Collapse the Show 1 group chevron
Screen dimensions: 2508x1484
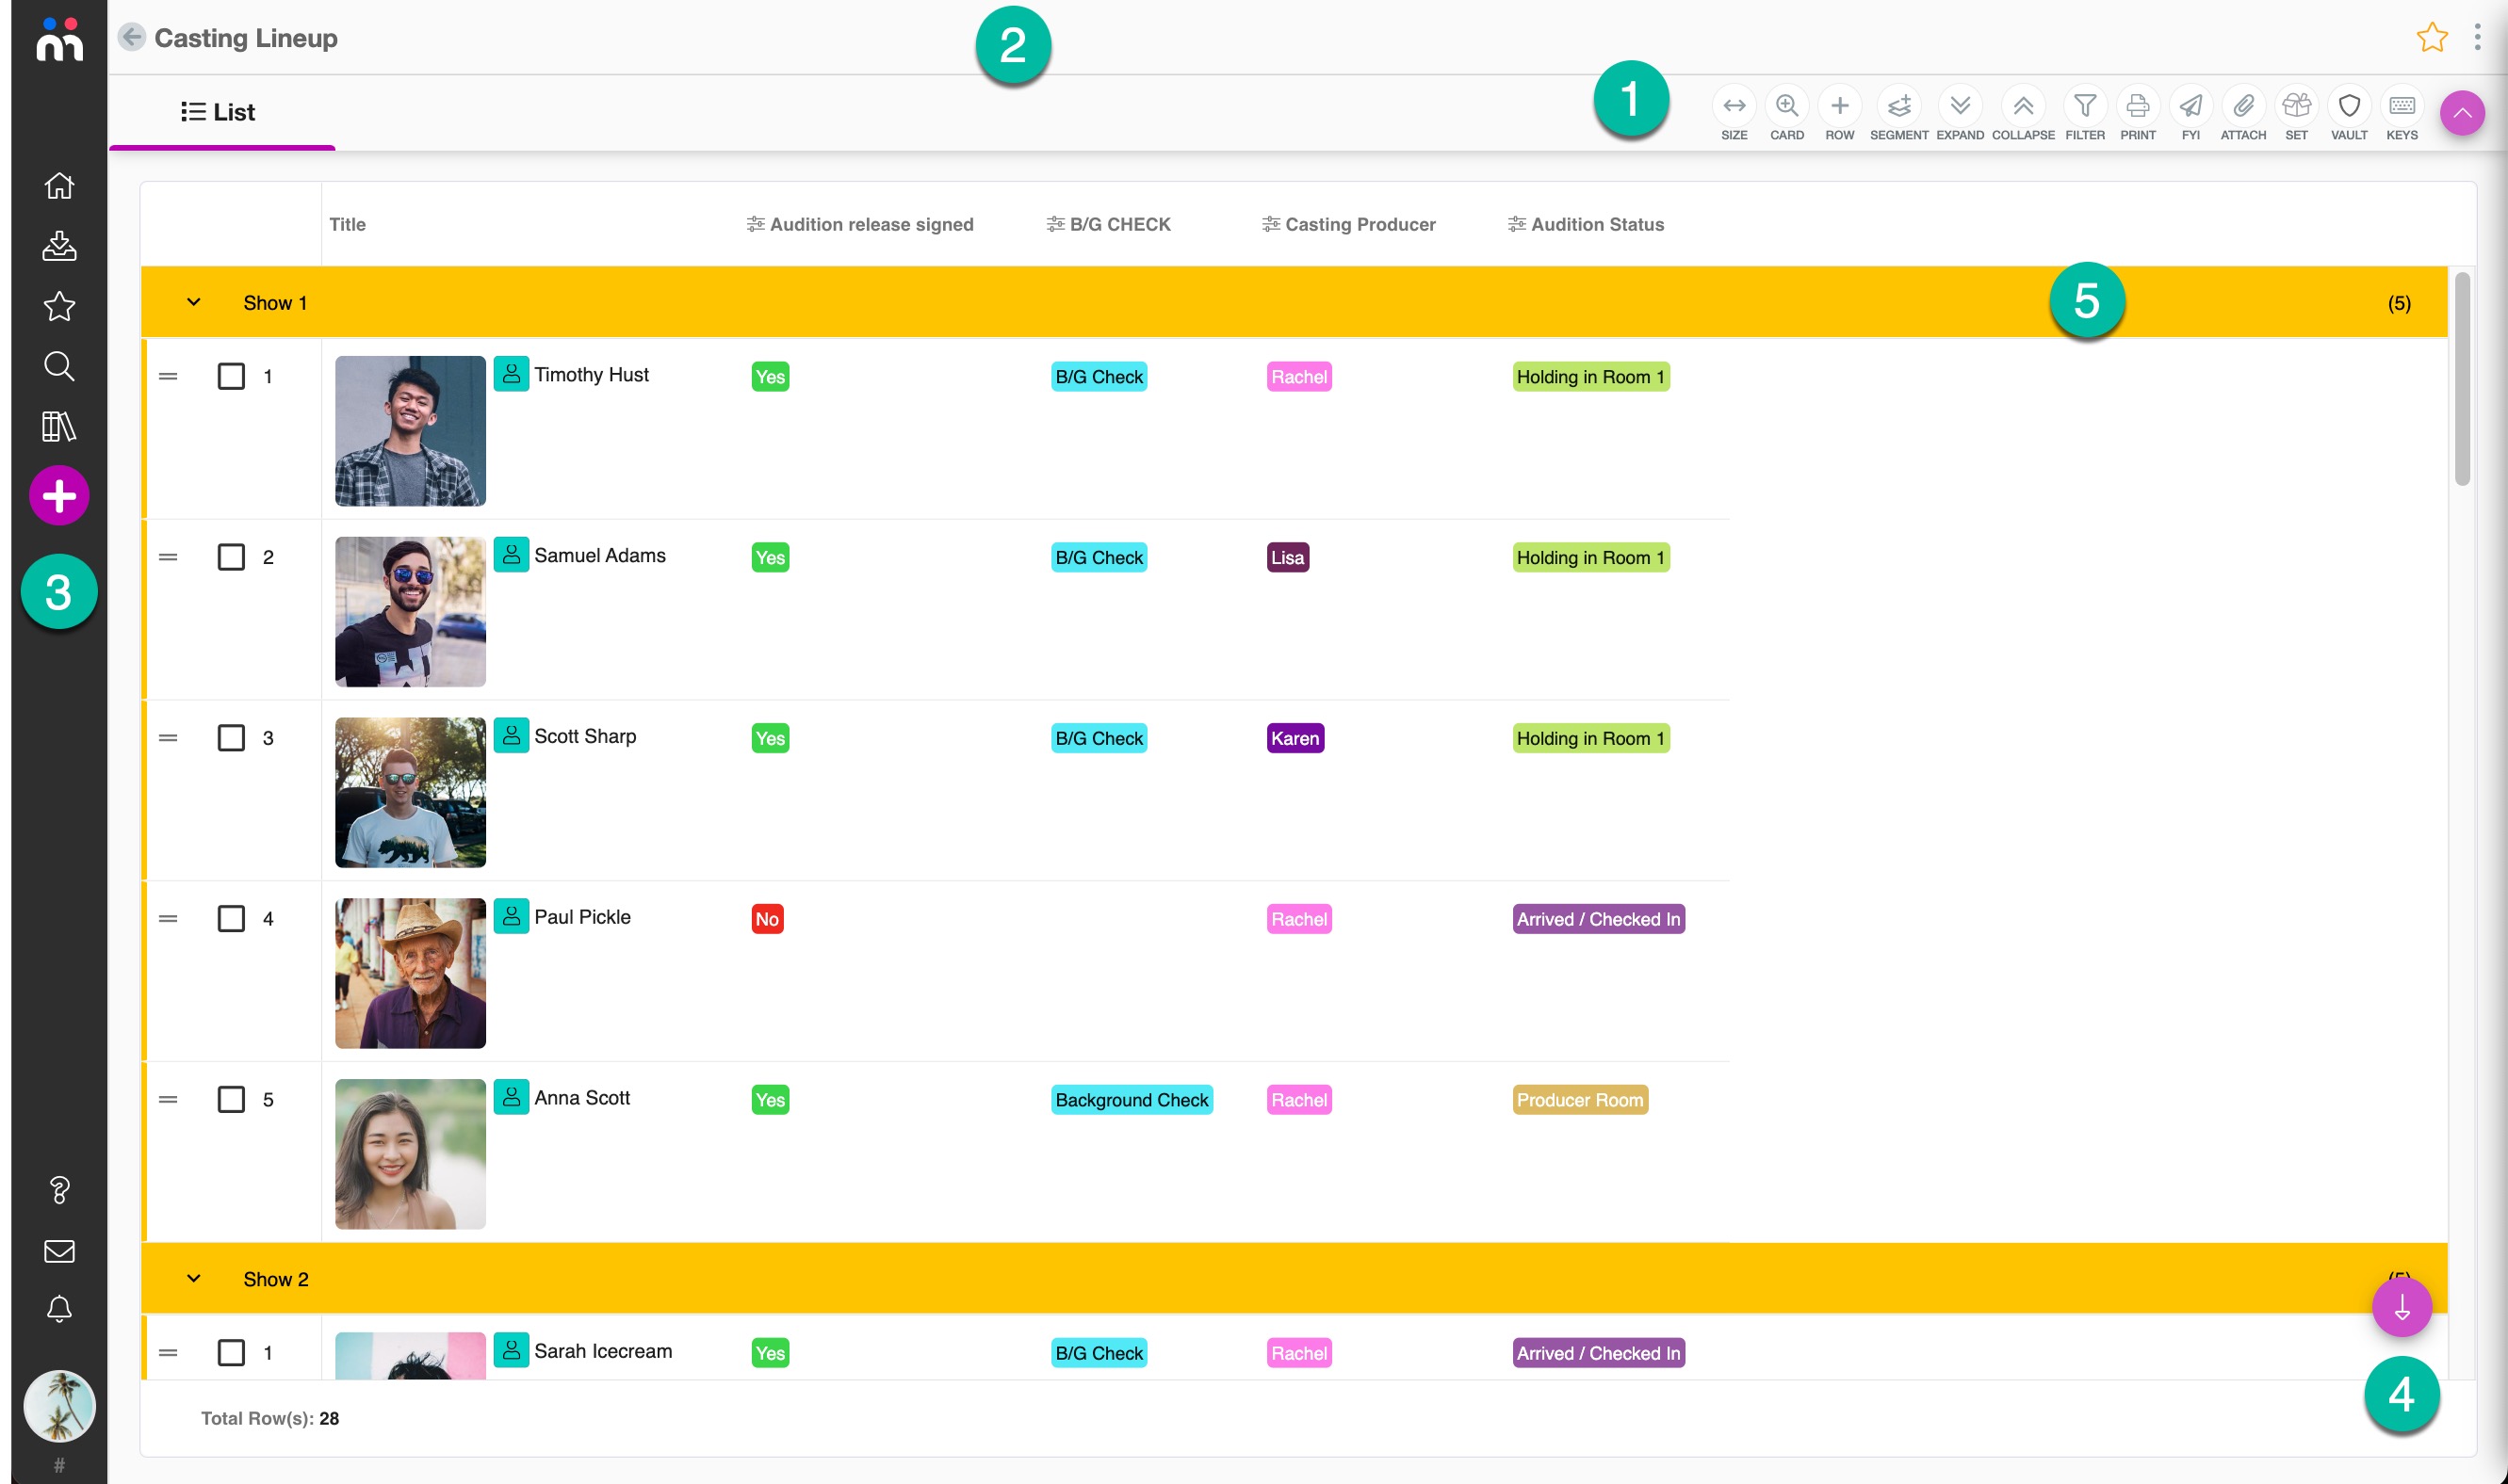pos(194,303)
